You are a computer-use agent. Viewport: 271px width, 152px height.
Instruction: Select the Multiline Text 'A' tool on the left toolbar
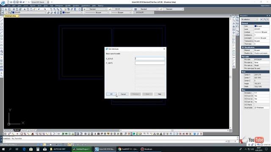(x=2, y=73)
